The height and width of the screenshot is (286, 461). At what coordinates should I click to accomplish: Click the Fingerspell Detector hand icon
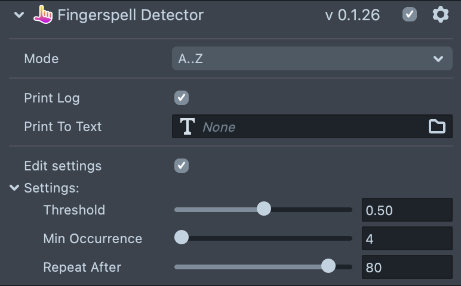pyautogui.click(x=42, y=15)
